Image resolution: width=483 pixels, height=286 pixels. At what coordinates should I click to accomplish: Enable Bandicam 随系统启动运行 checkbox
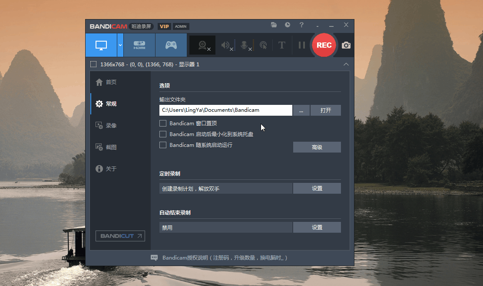tap(163, 145)
